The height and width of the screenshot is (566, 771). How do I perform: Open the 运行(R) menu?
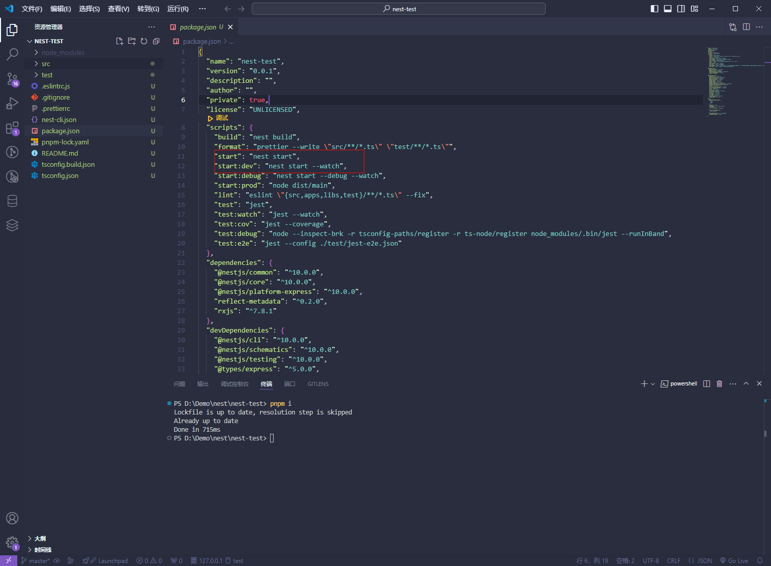pos(177,9)
